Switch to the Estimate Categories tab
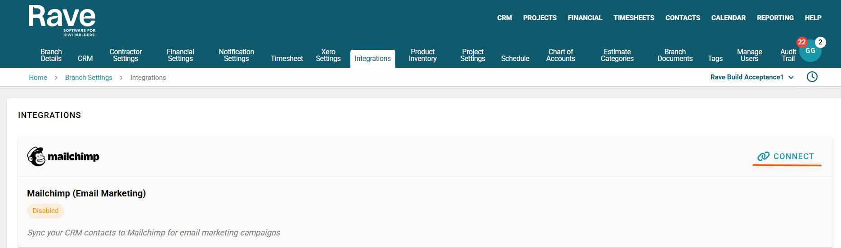 [x=617, y=55]
